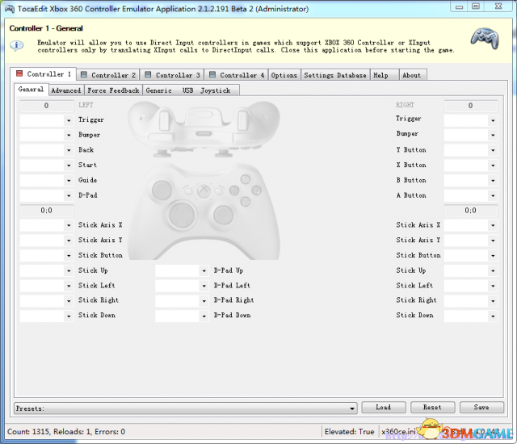Expand the Guide button dropdown
The width and height of the screenshot is (517, 444).
pos(69,181)
